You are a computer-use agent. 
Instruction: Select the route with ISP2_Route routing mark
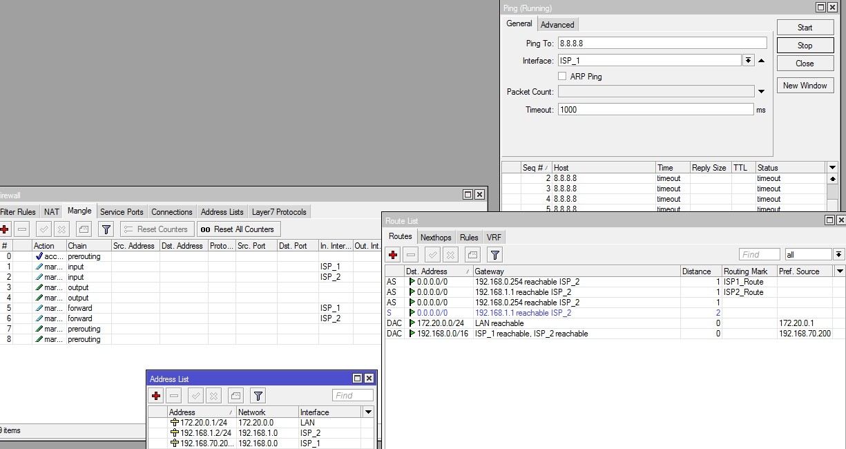pos(615,292)
